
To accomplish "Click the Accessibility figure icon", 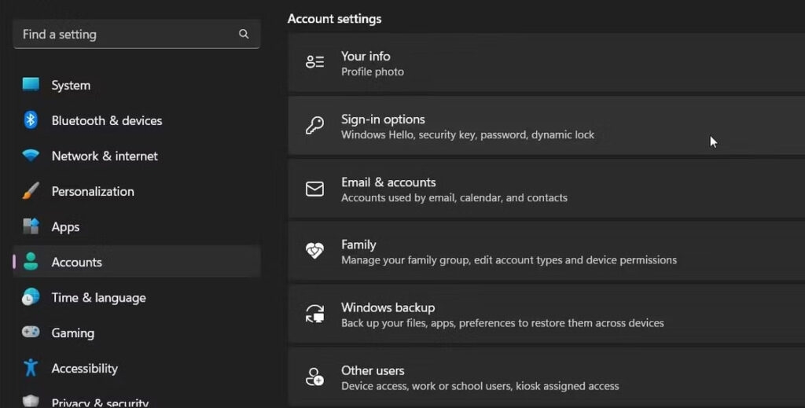I will [31, 367].
